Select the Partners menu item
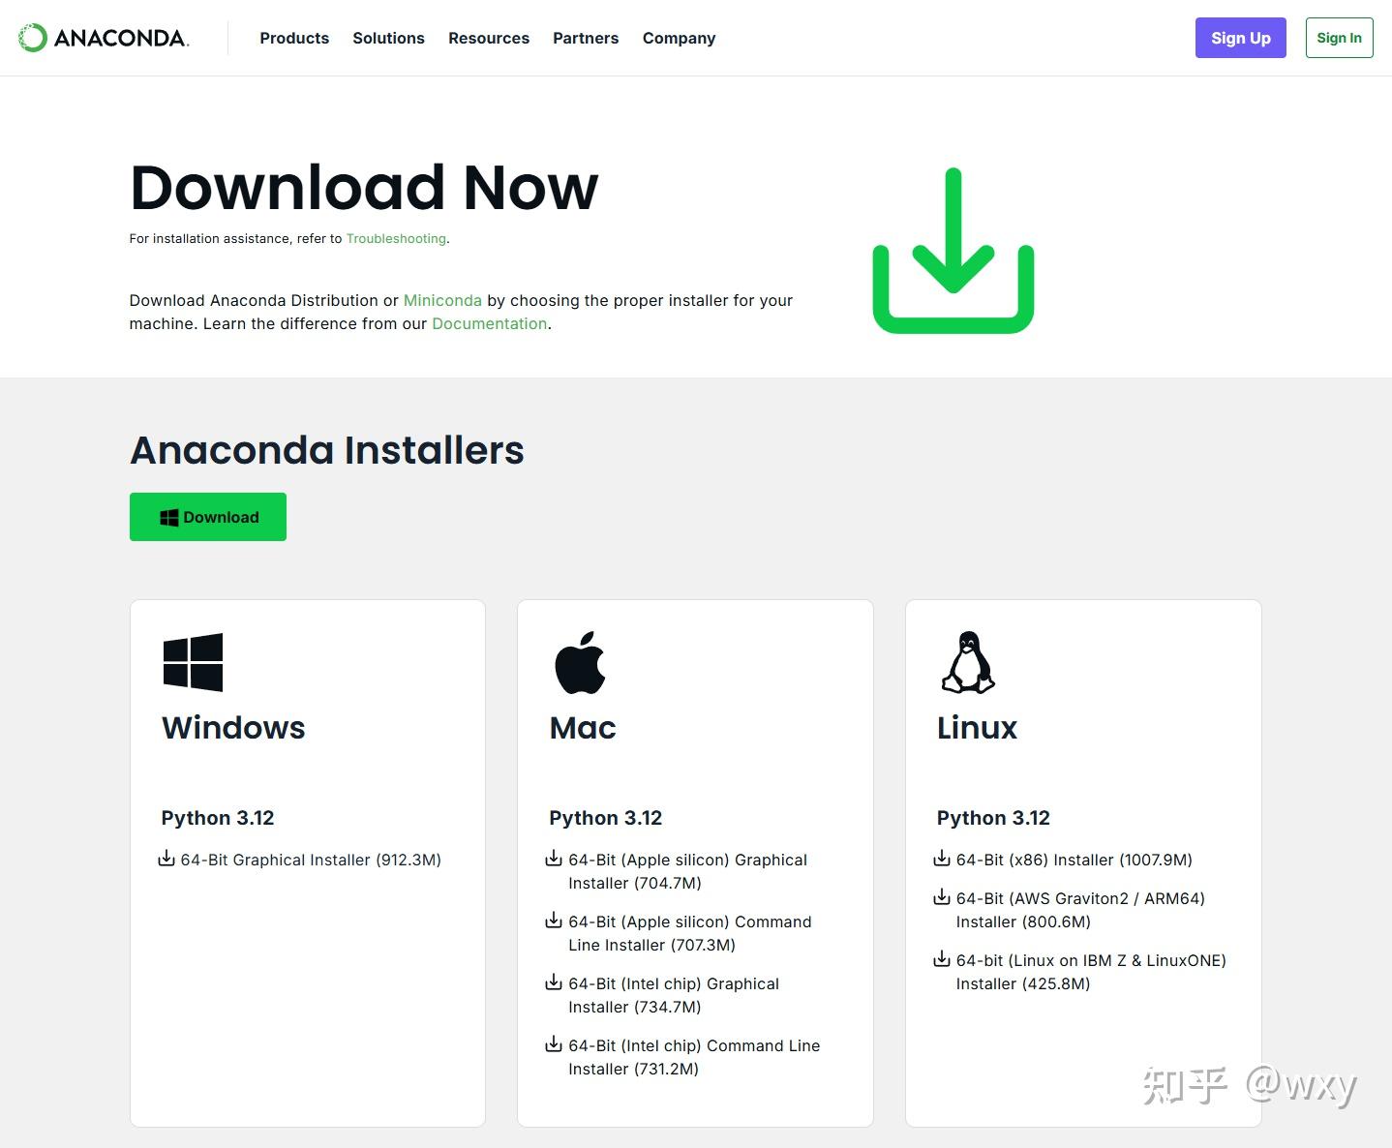1392x1148 pixels. 586,38
